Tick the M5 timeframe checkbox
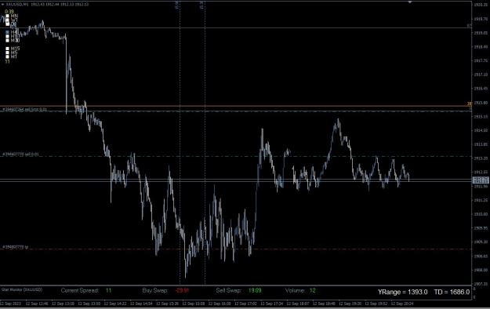The height and width of the screenshot is (309, 490). click(x=7, y=53)
